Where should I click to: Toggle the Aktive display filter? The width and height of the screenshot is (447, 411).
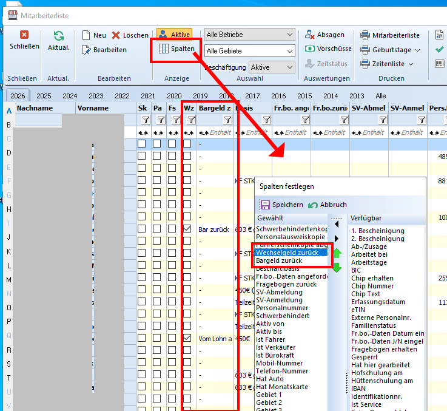click(x=174, y=35)
